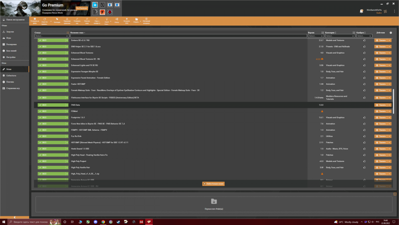399x225 pixels.
Task: Expand the Import From dropdown arrow
Action: [x=111, y=22]
